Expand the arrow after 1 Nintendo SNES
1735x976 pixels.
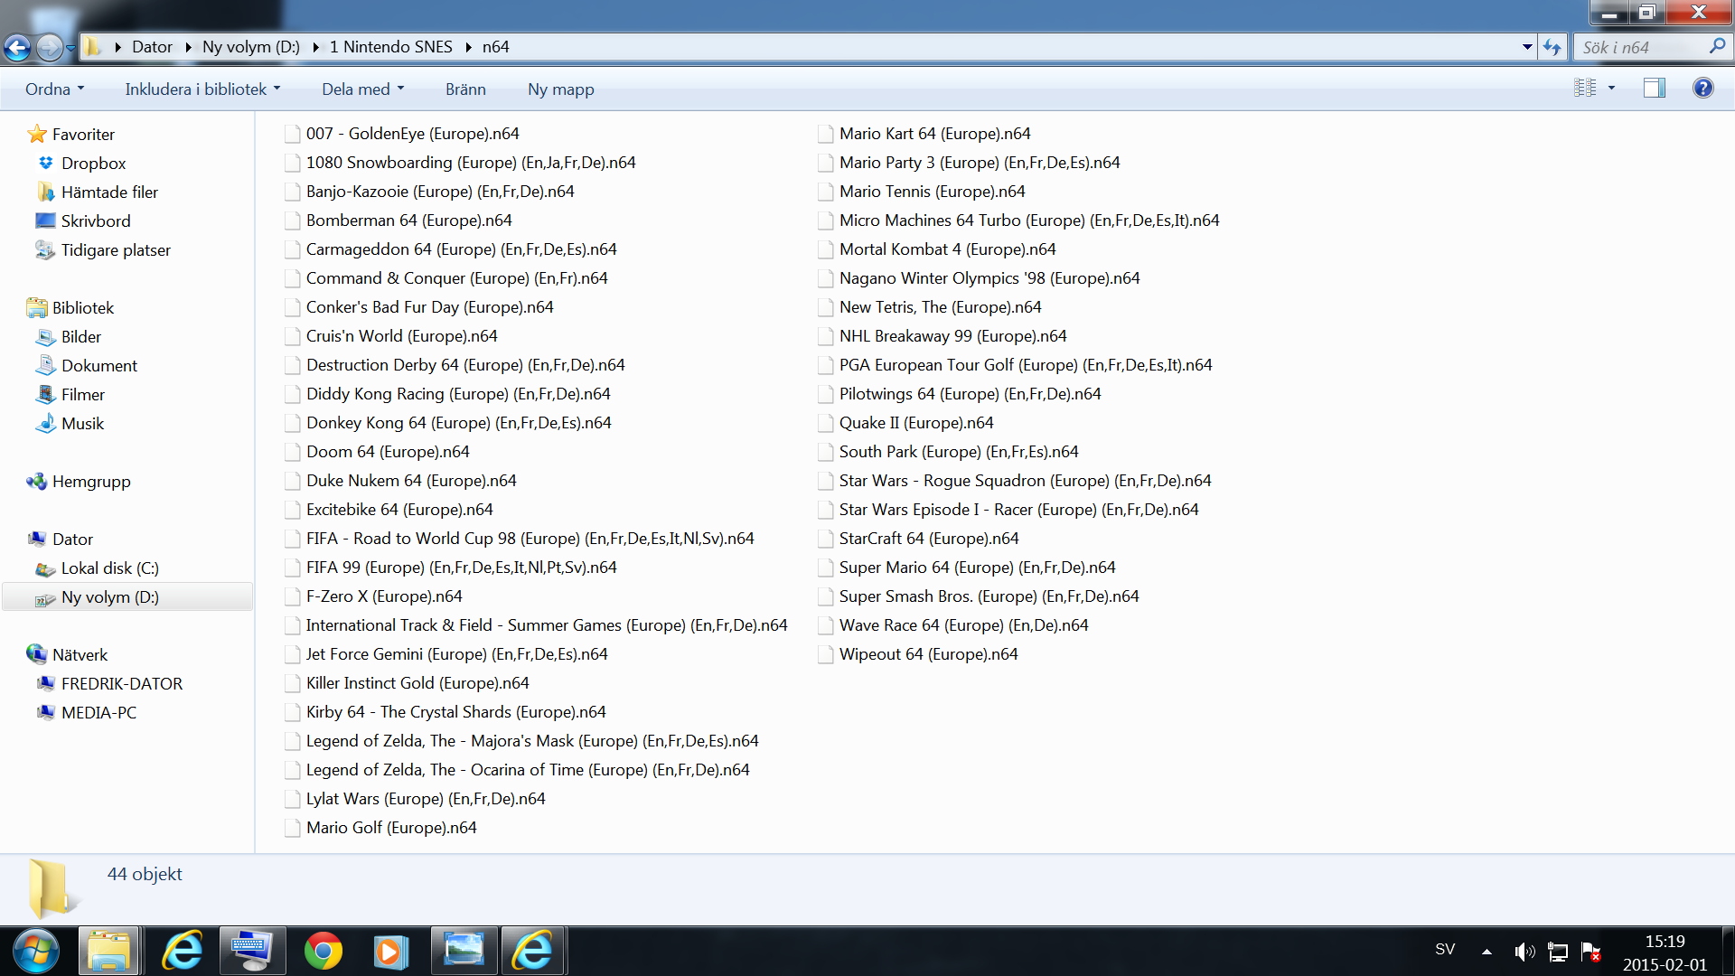(468, 47)
